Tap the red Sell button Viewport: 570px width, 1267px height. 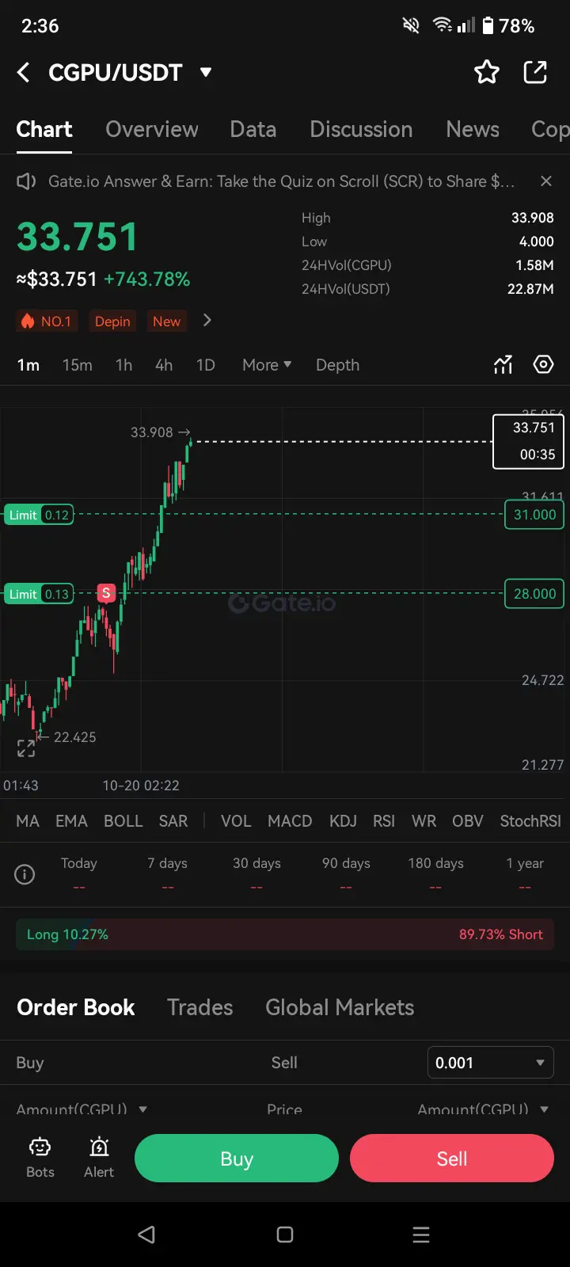452,1159
